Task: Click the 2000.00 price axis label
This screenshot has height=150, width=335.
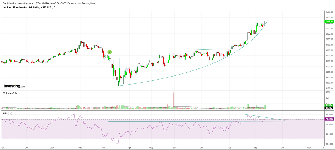Action: click(x=329, y=39)
